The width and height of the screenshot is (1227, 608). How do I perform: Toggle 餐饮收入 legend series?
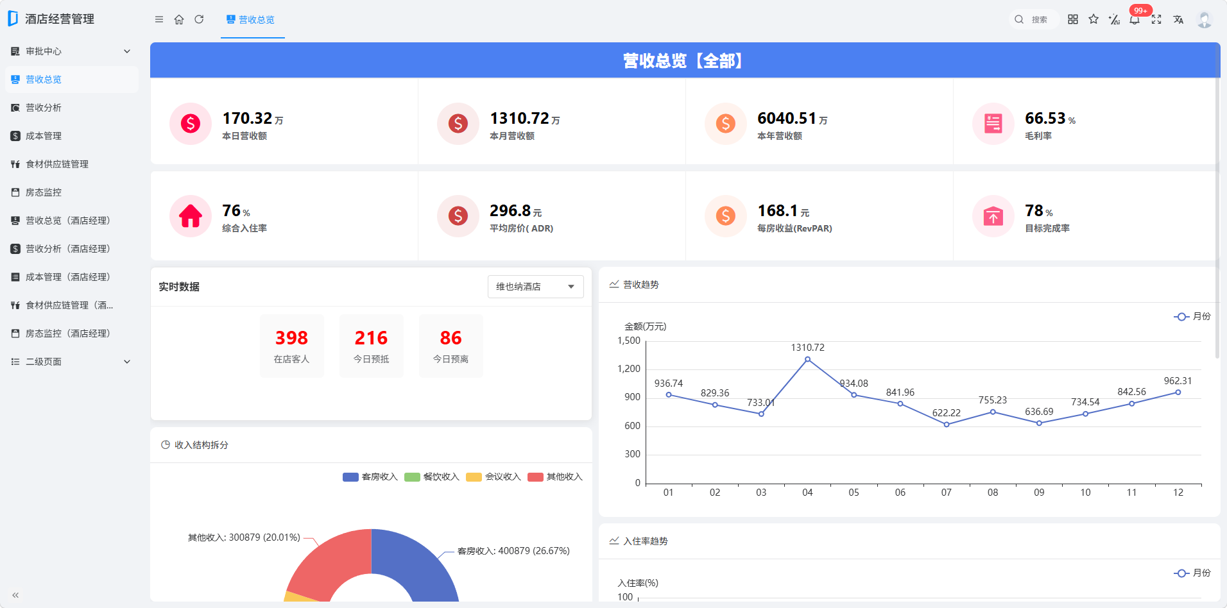point(432,477)
